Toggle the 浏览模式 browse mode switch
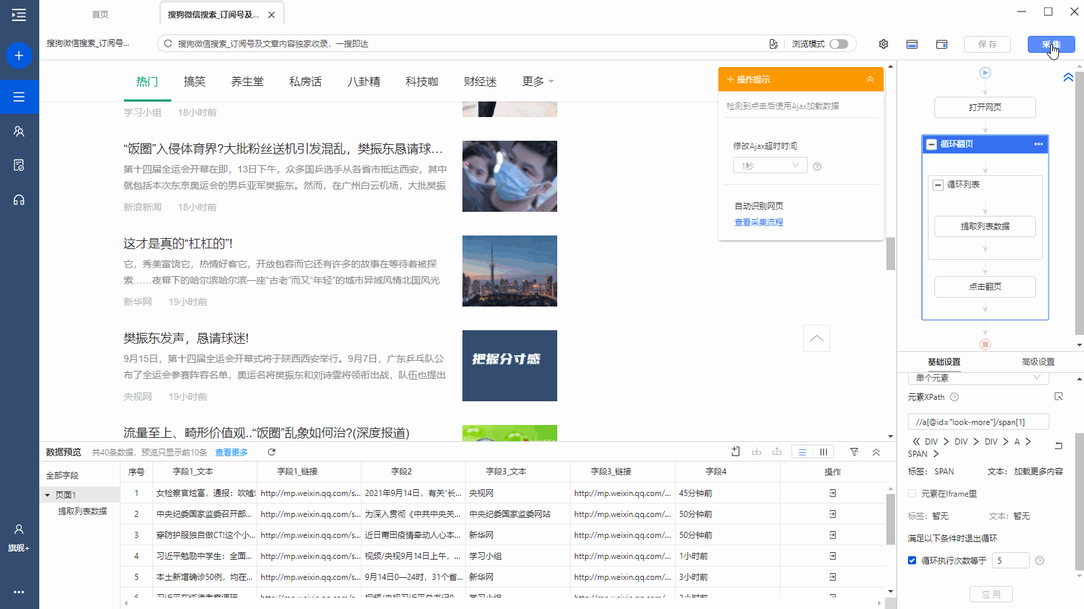 (838, 44)
